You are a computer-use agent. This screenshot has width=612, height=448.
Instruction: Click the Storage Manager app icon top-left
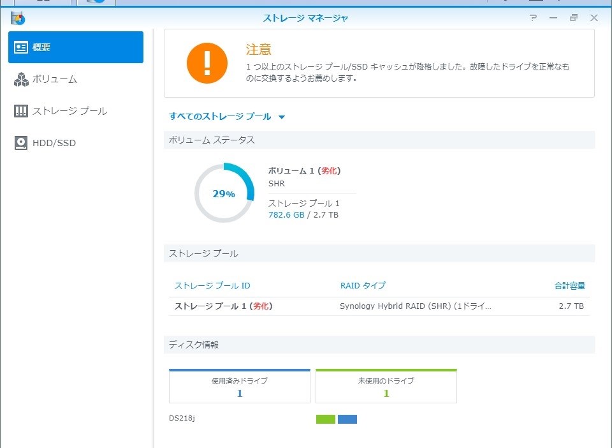click(18, 19)
